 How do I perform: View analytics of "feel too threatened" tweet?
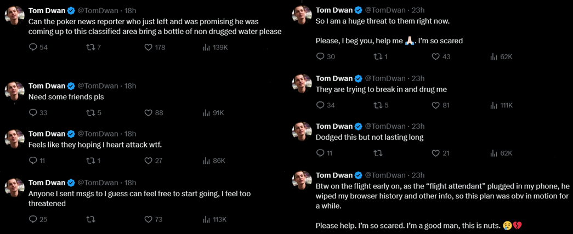pos(207,219)
